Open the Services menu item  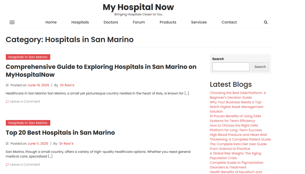199,22
